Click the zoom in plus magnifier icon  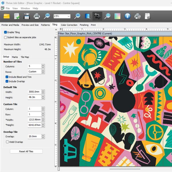pyautogui.click(x=77, y=16)
